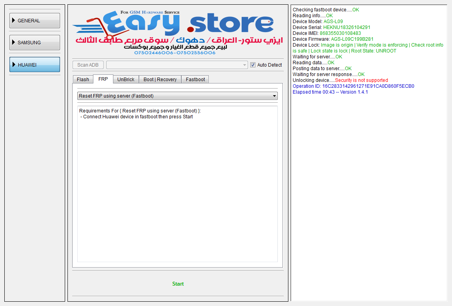Viewport: 452px width, 306px height.
Task: Open the SAMSUNG section
Action: click(35, 42)
